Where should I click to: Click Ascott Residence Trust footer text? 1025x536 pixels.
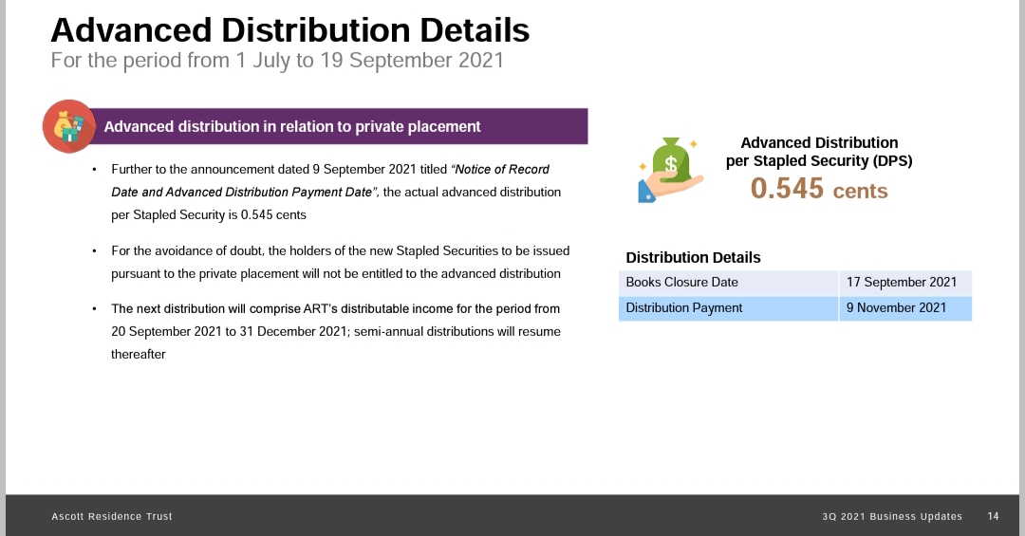(x=112, y=516)
